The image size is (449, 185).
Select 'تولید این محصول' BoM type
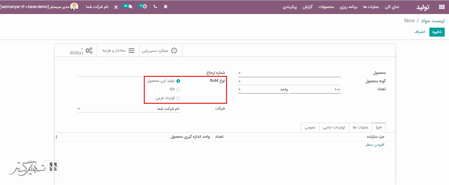click(178, 81)
